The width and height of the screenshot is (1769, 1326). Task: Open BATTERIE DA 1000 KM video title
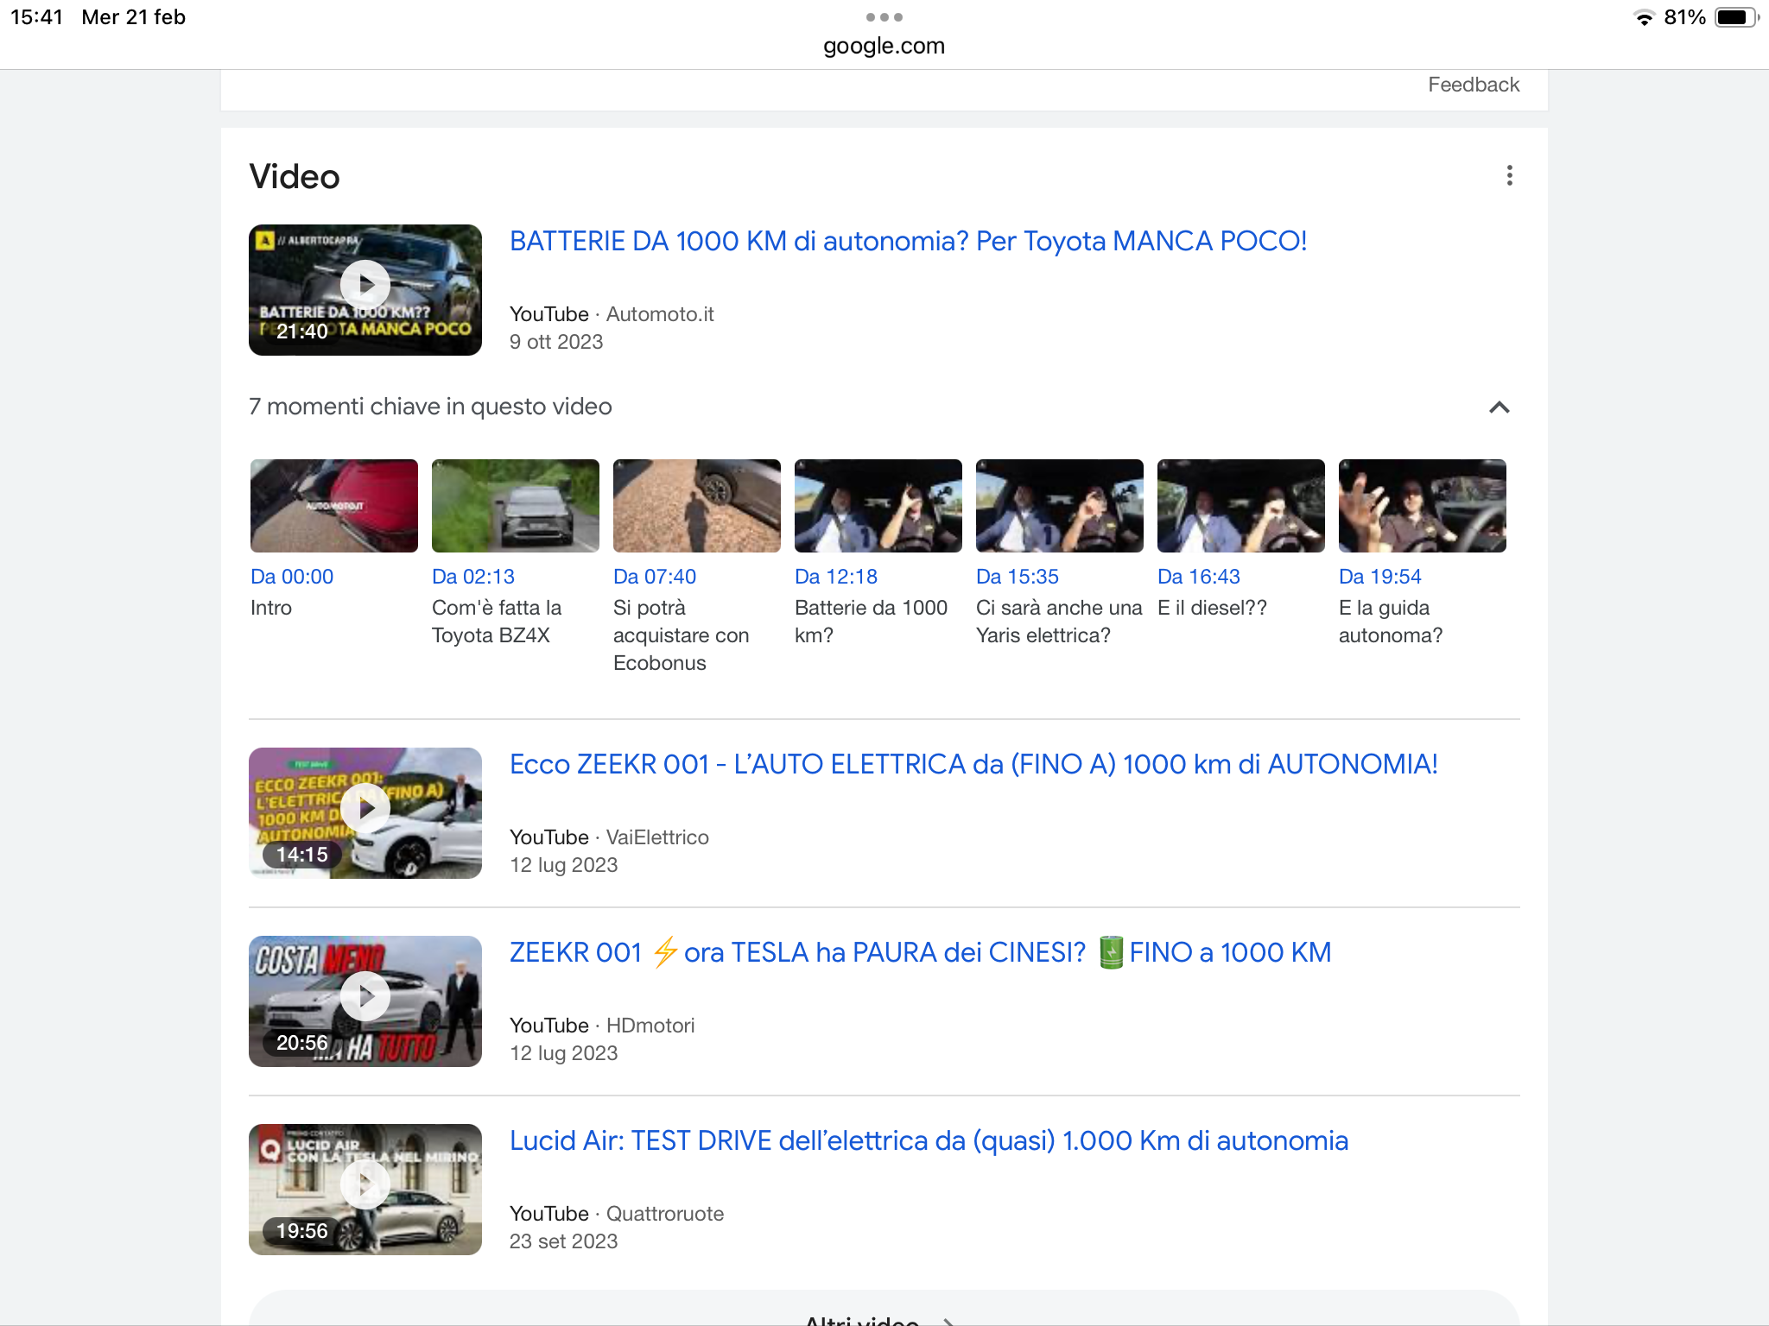907,242
